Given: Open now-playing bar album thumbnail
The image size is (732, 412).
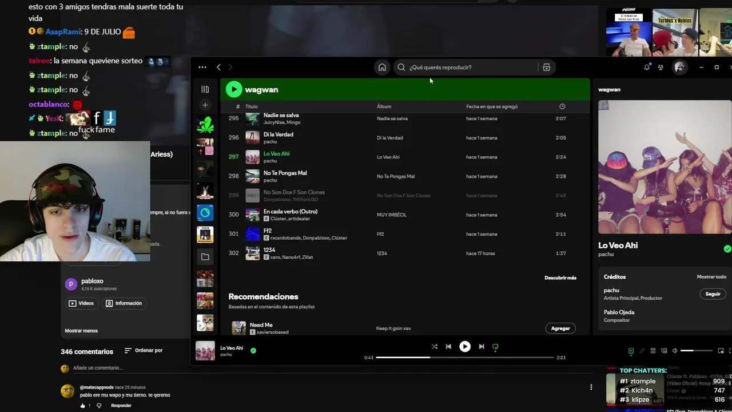Looking at the screenshot, I should coord(205,351).
